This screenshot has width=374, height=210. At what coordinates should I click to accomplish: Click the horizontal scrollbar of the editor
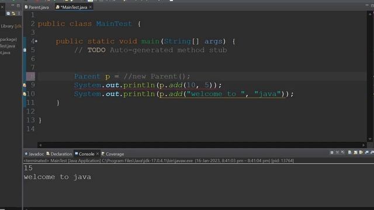pos(202,145)
